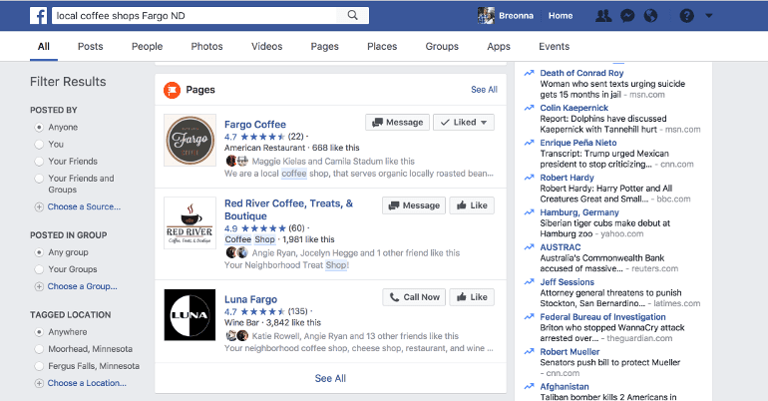
Task: Click into the search input field
Action: coord(194,16)
